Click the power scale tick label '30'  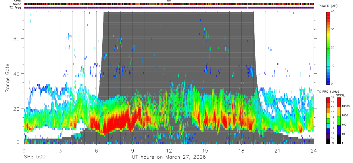[333, 30]
